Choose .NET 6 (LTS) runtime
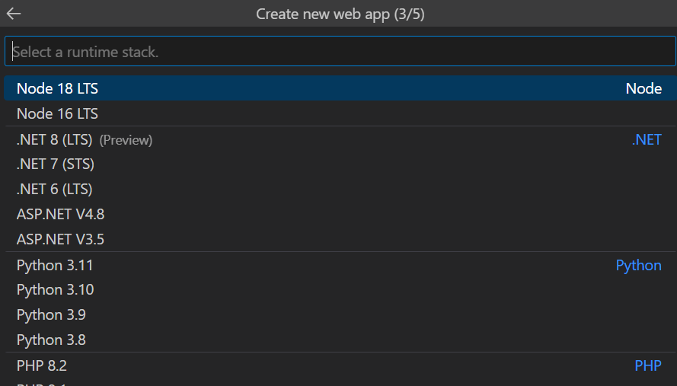This screenshot has height=386, width=677. (x=55, y=189)
